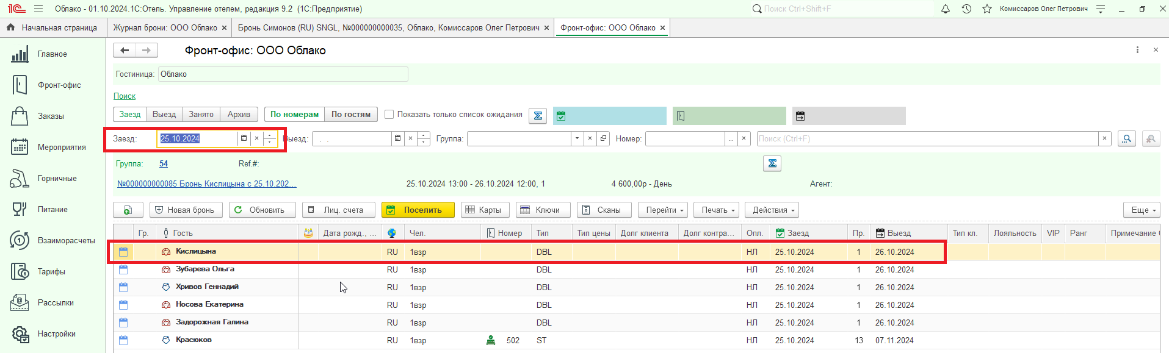The height and width of the screenshot is (353, 1169).
Task: Open three-dot form options menu
Action: click(x=1137, y=50)
